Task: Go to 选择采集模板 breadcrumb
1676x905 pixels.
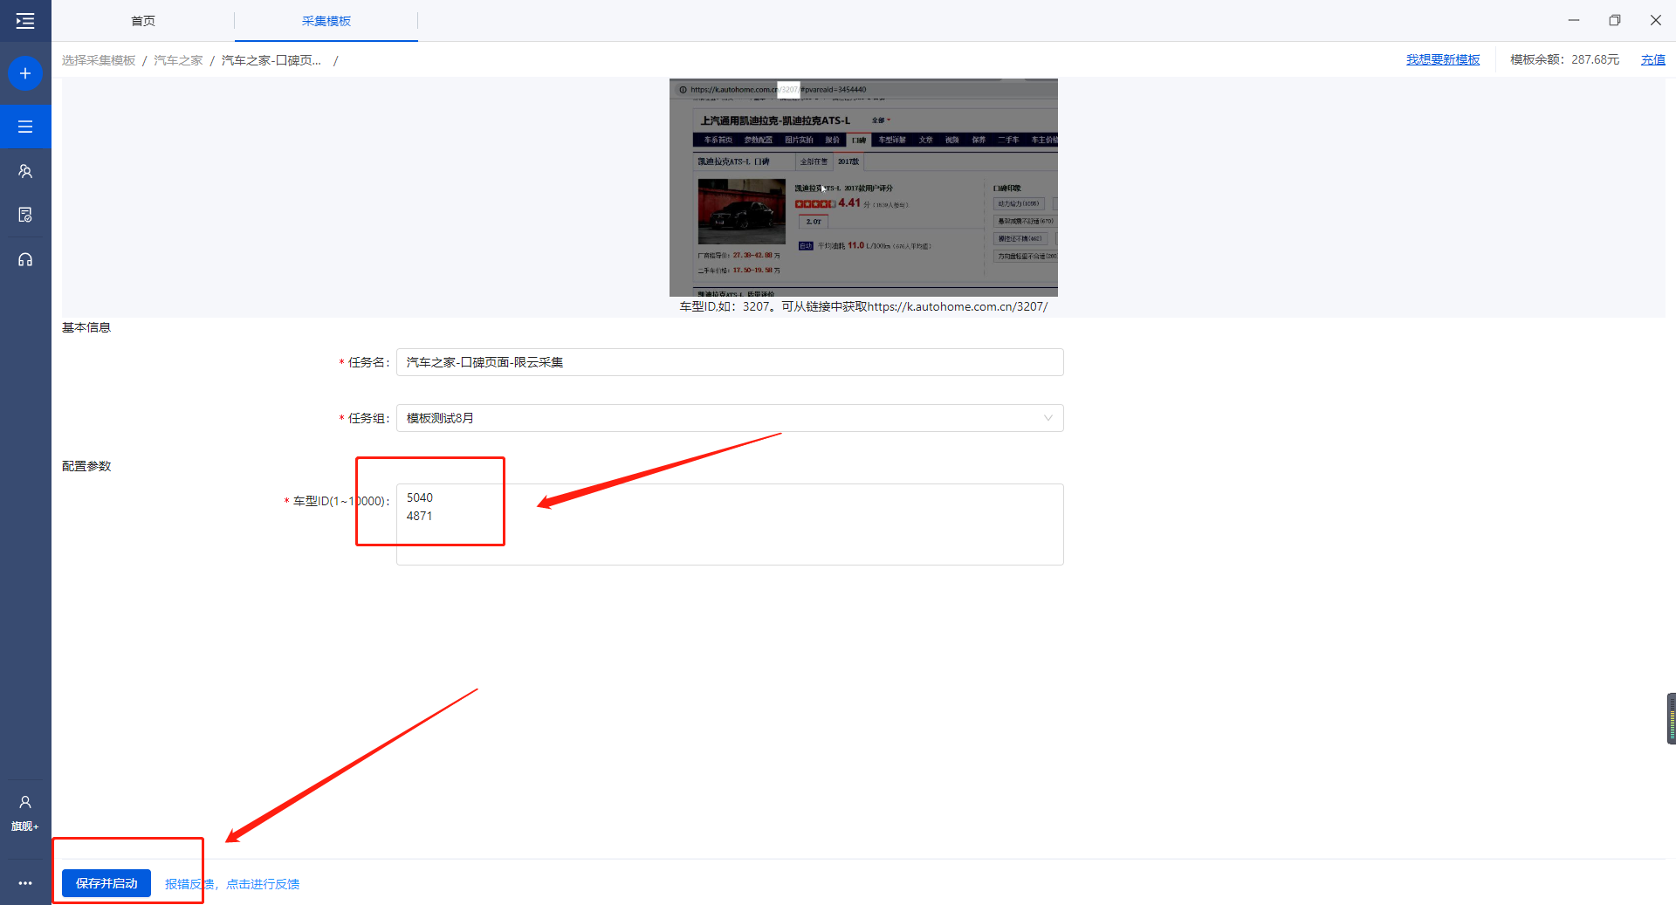Action: tap(99, 60)
